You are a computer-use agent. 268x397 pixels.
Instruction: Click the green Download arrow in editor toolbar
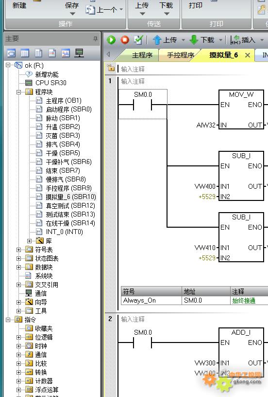coord(194,40)
